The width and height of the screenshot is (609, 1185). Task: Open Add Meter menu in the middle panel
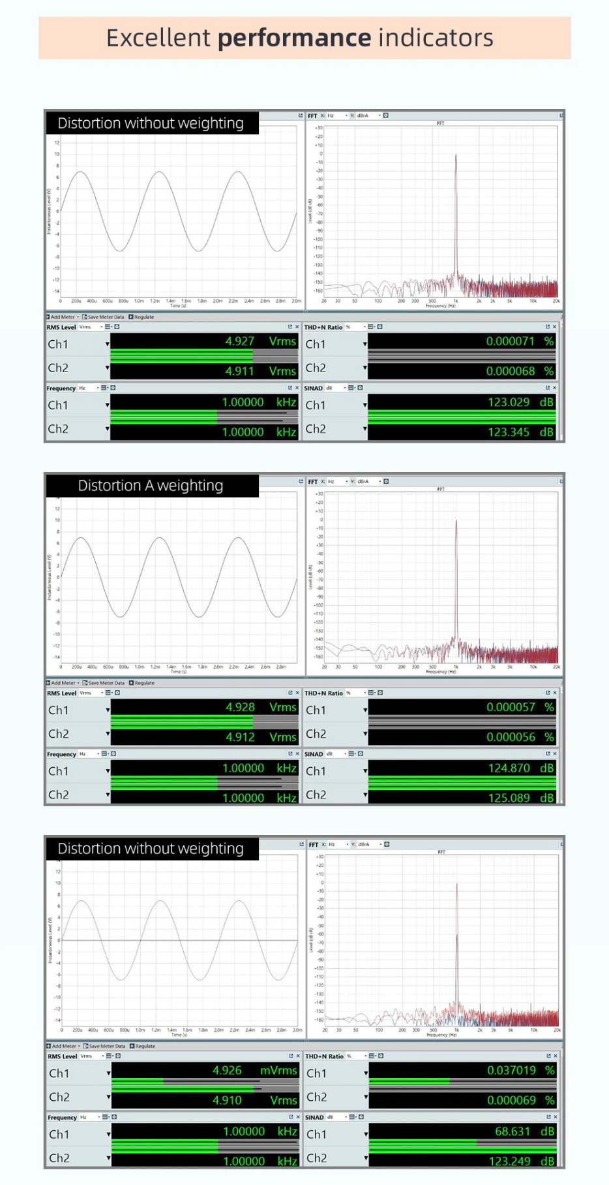pos(63,683)
